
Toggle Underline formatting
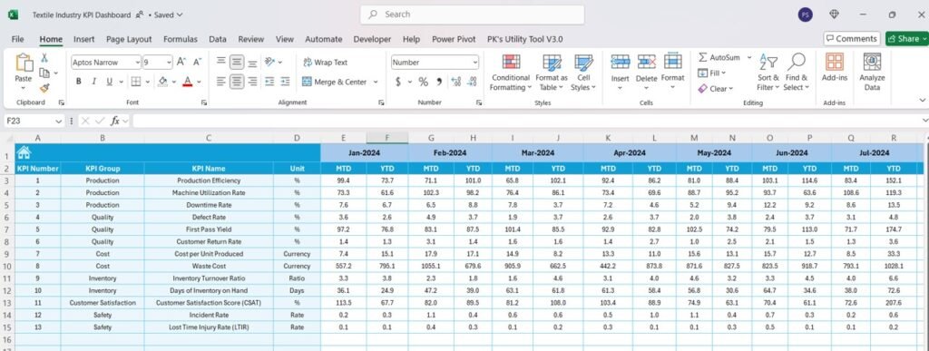tap(109, 82)
